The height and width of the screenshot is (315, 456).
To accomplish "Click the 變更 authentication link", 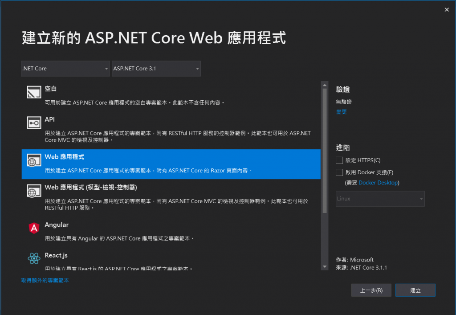I will click(342, 112).
